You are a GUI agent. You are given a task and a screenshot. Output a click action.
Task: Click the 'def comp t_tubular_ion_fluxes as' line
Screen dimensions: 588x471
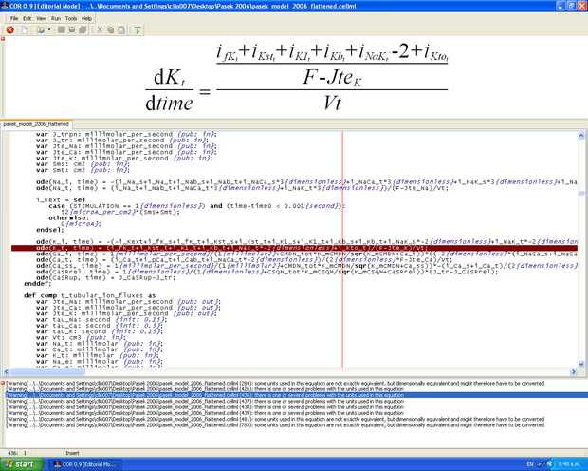(90, 295)
